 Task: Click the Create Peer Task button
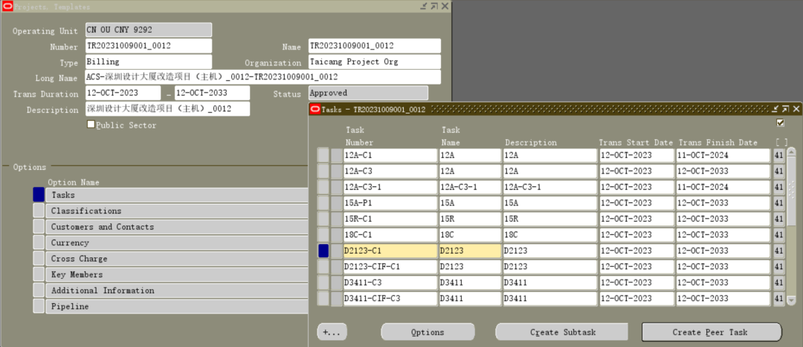(712, 332)
